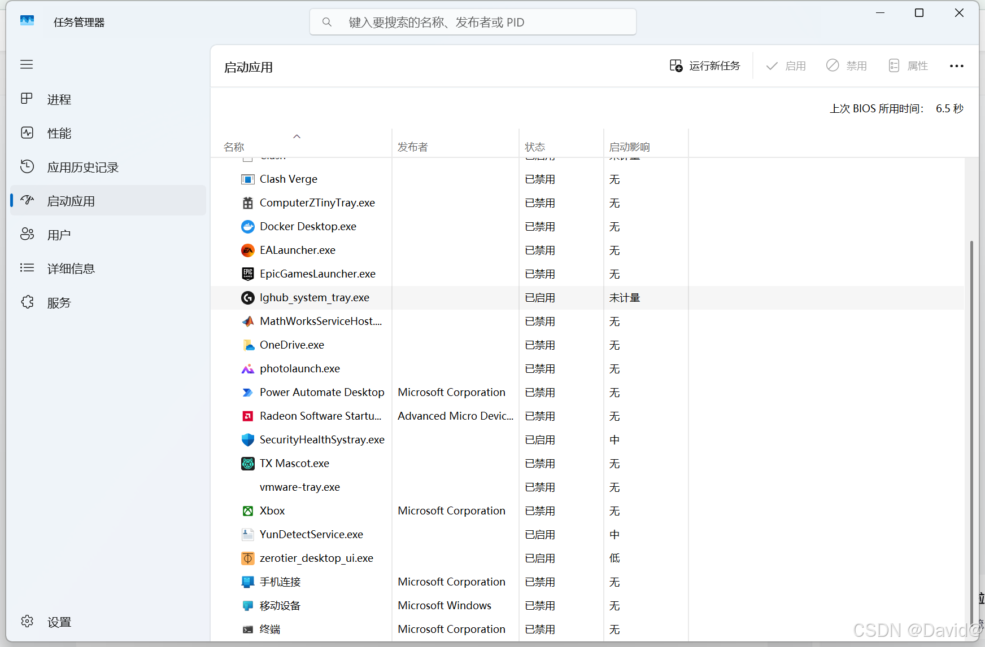The image size is (985, 647).
Task: Open the 应用历史记录 page
Action: point(108,167)
